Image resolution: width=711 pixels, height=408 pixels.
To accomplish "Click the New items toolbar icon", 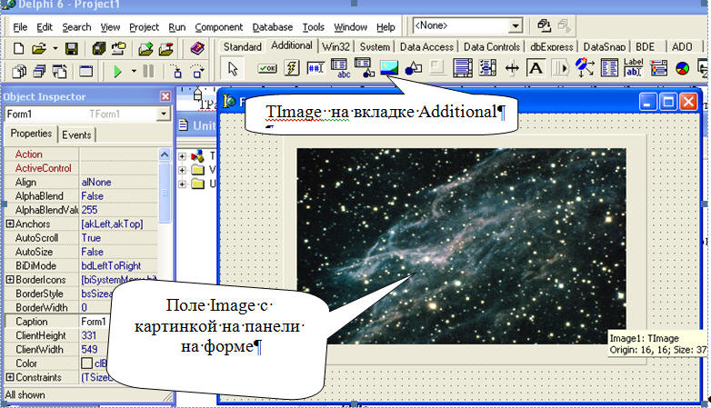I will pos(18,48).
